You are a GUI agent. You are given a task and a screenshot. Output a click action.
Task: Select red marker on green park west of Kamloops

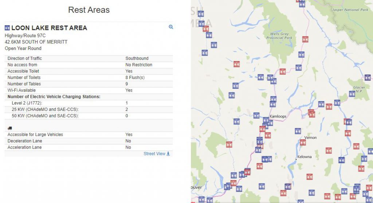pos(229,144)
